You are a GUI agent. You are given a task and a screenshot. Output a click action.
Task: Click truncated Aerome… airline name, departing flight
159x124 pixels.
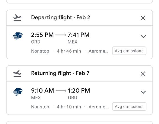[x=98, y=51]
